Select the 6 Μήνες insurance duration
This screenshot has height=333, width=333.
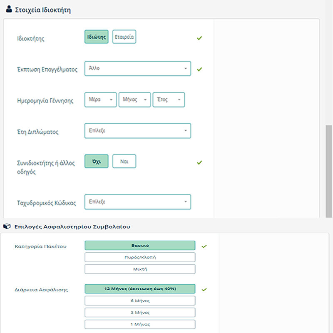[x=140, y=301]
